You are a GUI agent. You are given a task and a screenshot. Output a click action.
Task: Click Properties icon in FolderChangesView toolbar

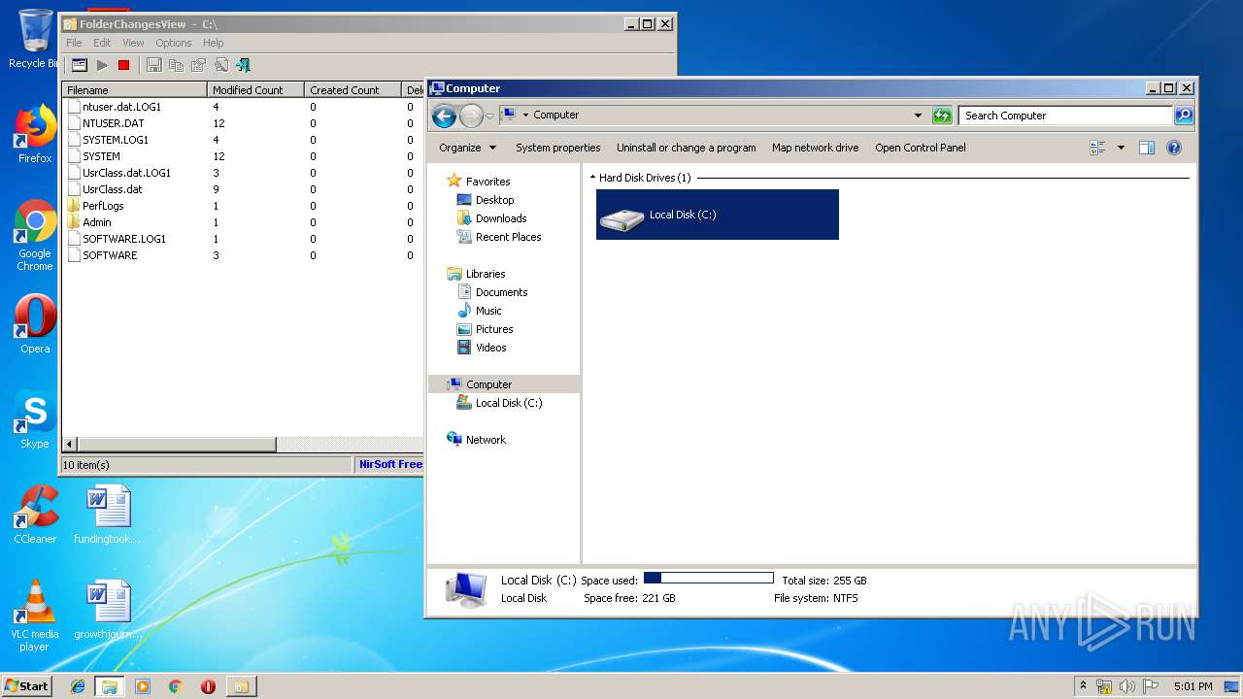[x=198, y=65]
